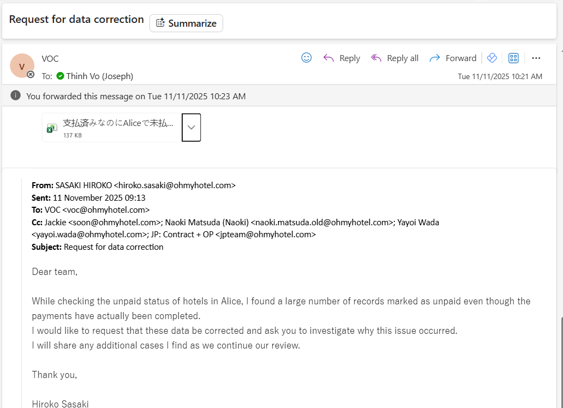This screenshot has height=408, width=563.
Task: Click the sender name VOC
Action: pos(50,58)
